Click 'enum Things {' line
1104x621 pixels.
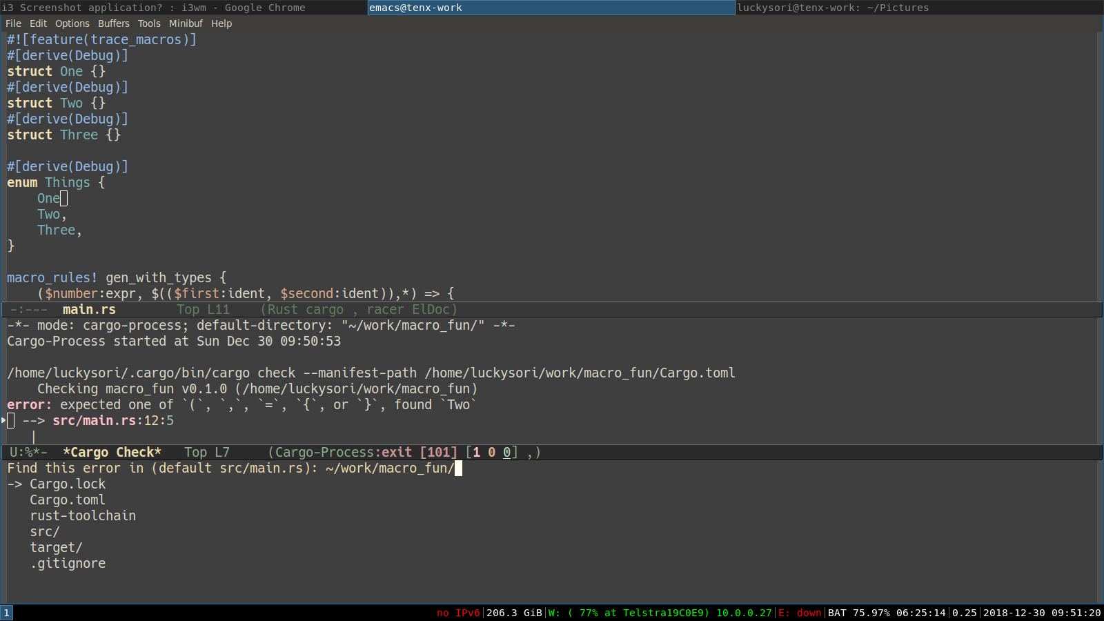coord(56,183)
